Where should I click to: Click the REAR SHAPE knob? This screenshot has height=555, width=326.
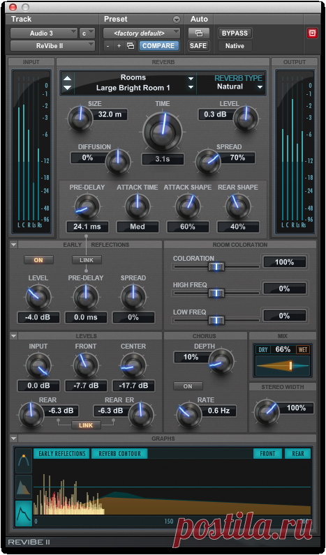pyautogui.click(x=238, y=206)
